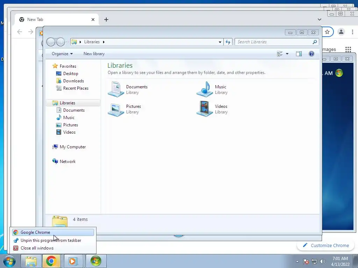Open Windows Explorer from the taskbar
This screenshot has width=358, height=268.
tap(31, 261)
